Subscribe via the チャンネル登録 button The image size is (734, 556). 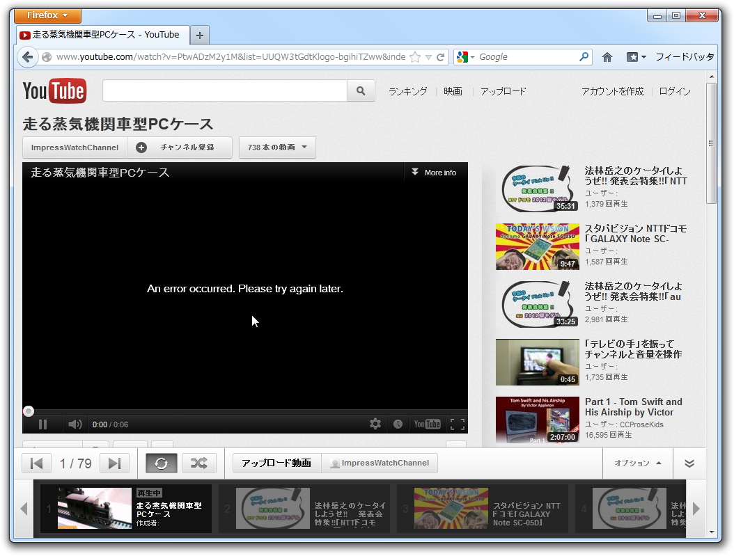[x=180, y=147]
